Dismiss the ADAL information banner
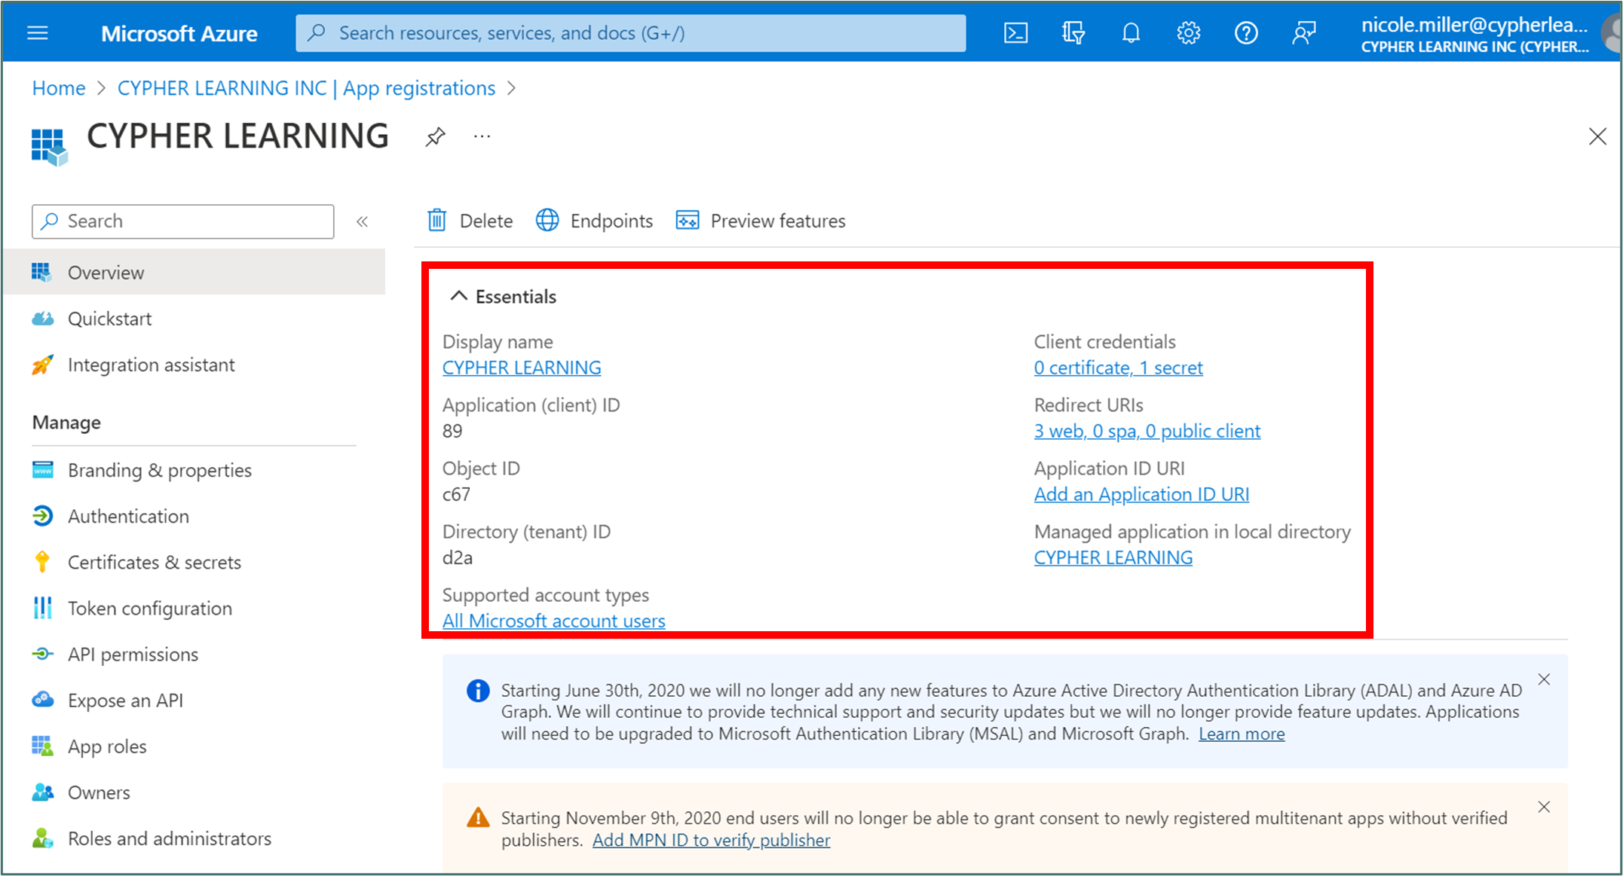The height and width of the screenshot is (876, 1623). tap(1544, 679)
